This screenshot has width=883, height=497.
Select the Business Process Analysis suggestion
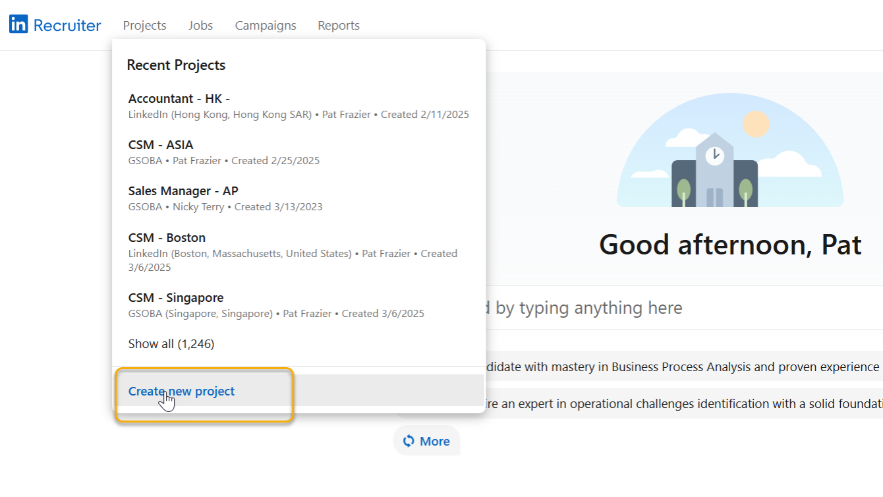(x=684, y=366)
